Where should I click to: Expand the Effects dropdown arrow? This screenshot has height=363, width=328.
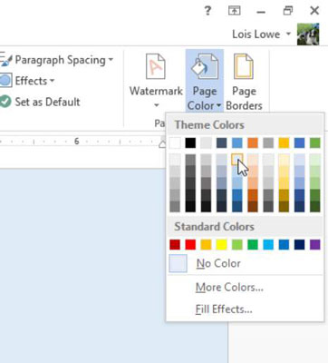[52, 81]
